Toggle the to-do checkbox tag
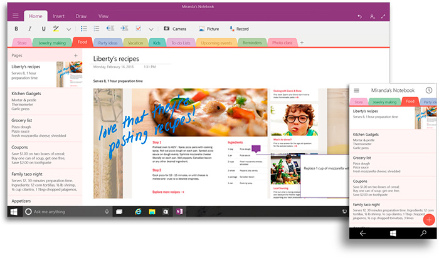439x258 pixels. [138, 29]
